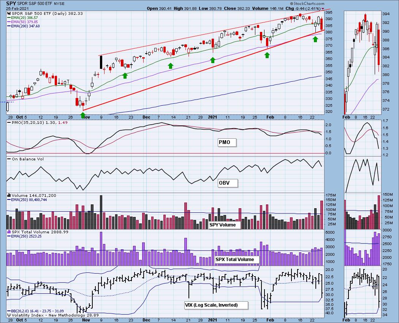The width and height of the screenshot is (399, 323).
Task: Click the Volatility Index - New Methodology 28.89 text
Action: 55,315
